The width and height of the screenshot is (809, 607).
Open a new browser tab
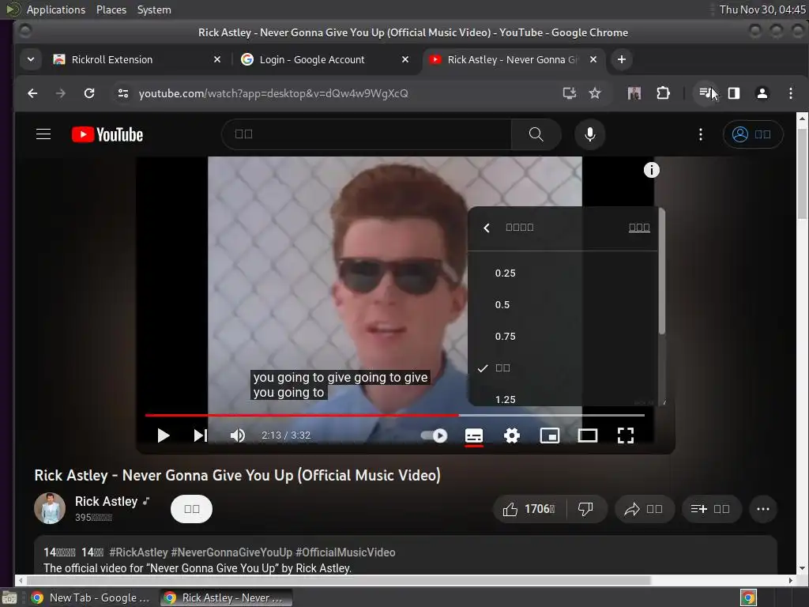(x=622, y=59)
